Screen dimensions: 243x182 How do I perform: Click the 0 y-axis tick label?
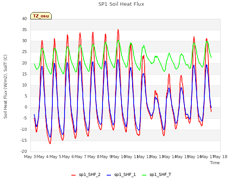point(26,107)
